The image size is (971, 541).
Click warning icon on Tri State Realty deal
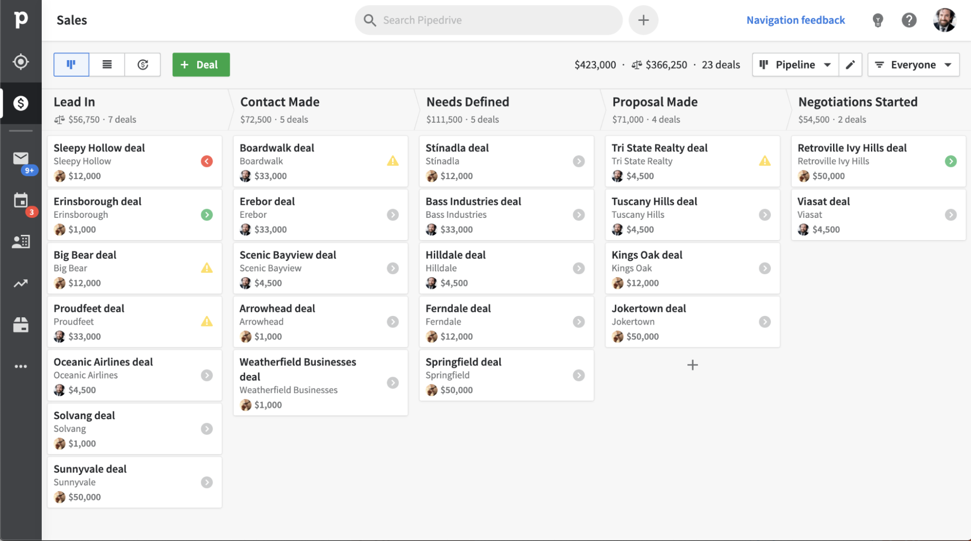coord(765,161)
